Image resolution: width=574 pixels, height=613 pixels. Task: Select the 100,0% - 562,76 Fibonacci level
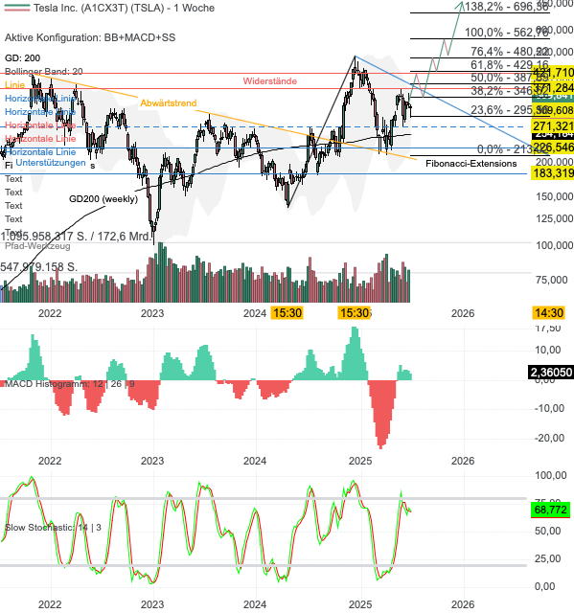pos(506,33)
